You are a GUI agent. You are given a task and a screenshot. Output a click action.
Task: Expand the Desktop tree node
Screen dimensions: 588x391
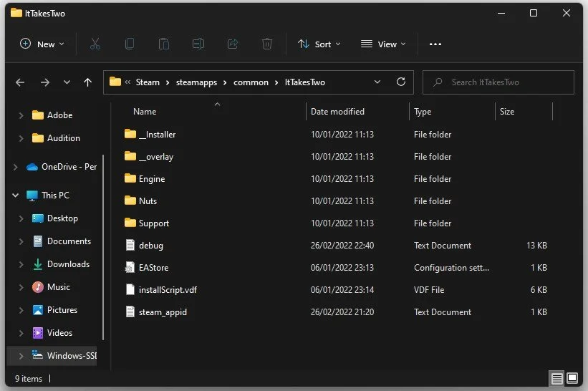[21, 218]
